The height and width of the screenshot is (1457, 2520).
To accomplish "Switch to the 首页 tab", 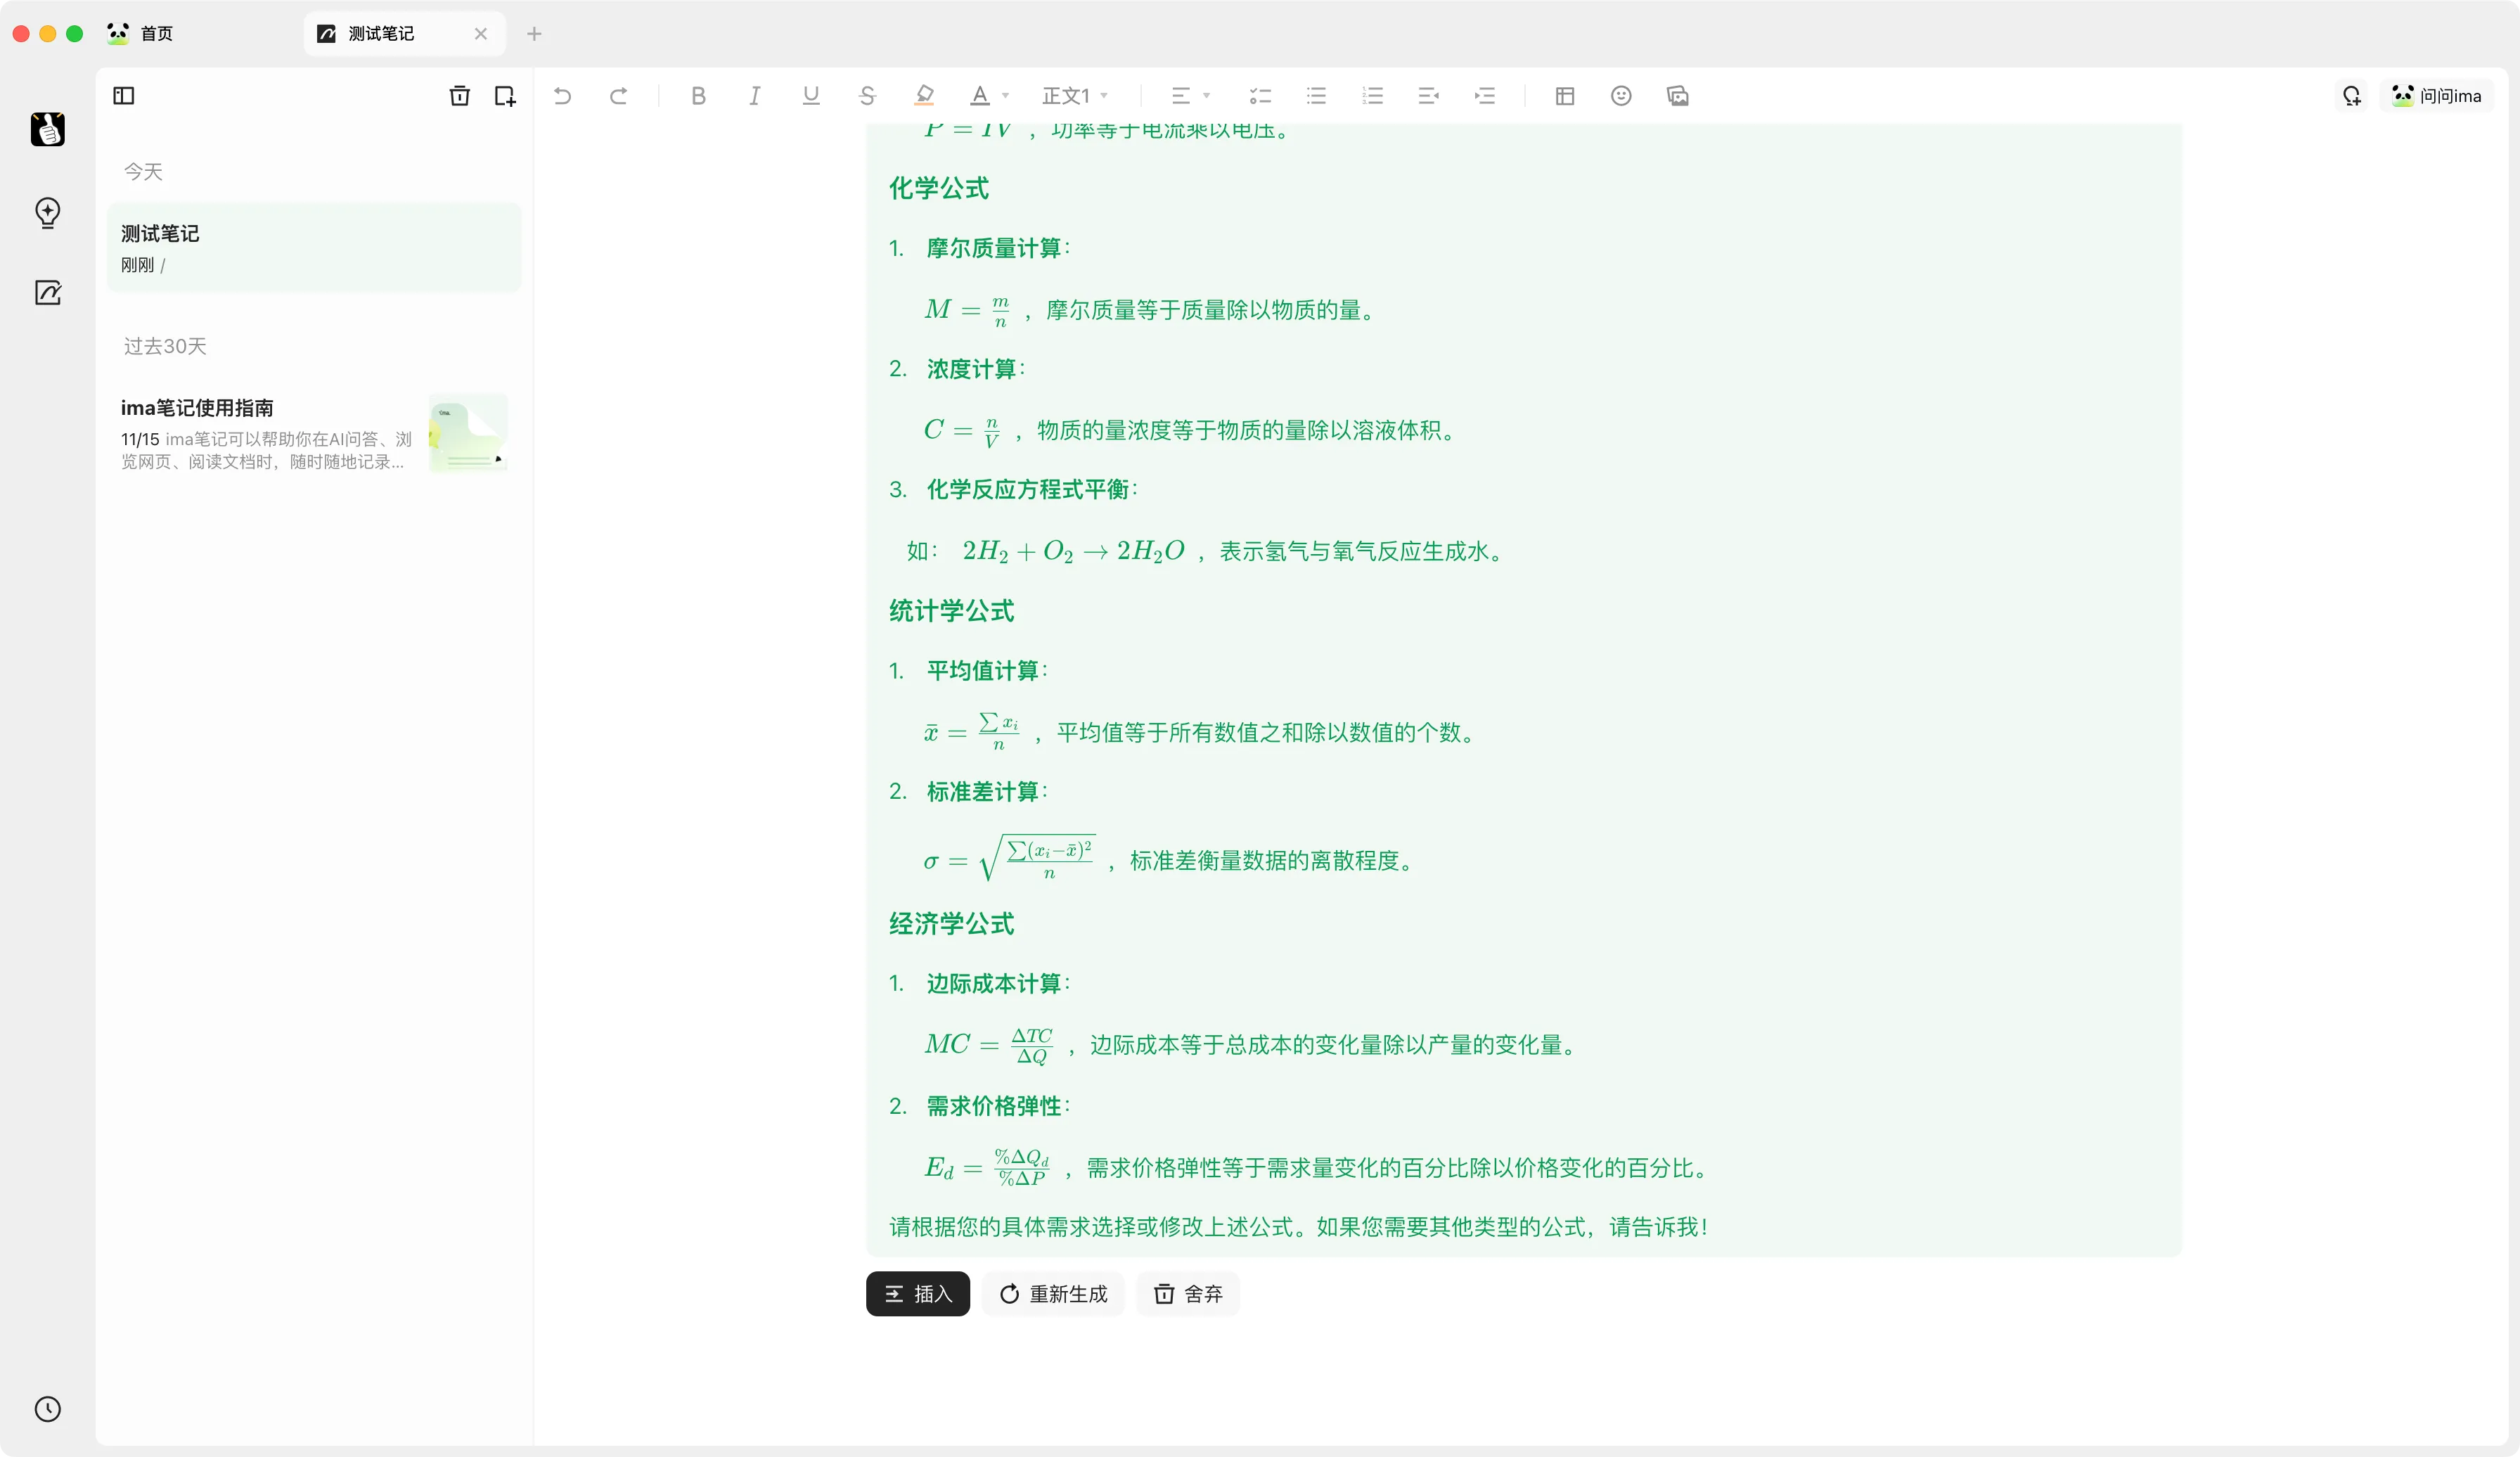I will pos(155,34).
